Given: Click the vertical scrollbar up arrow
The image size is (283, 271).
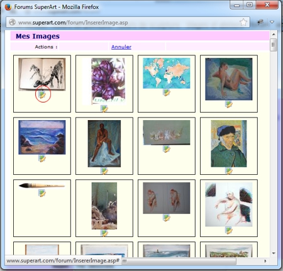Looking at the screenshot, I should point(274,34).
